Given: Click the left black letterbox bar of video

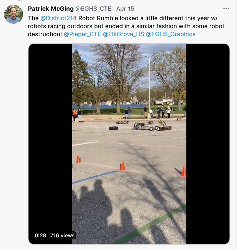Looking at the screenshot, I should click(x=50, y=144).
